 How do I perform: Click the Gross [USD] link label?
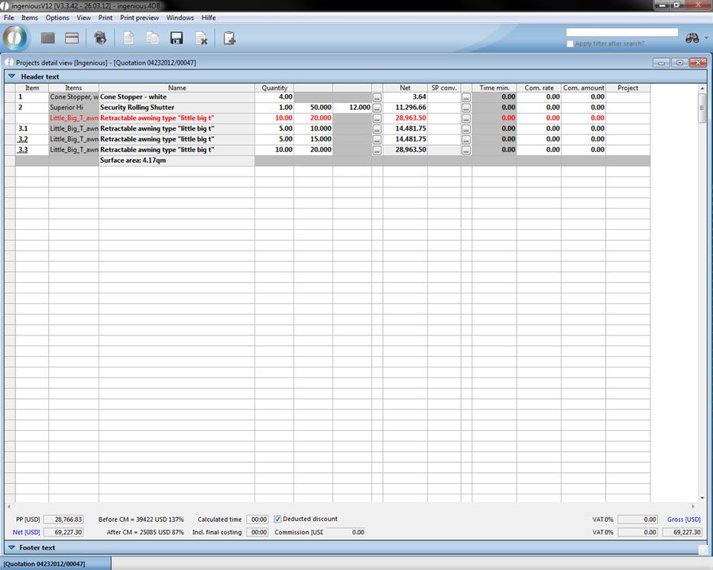click(683, 520)
